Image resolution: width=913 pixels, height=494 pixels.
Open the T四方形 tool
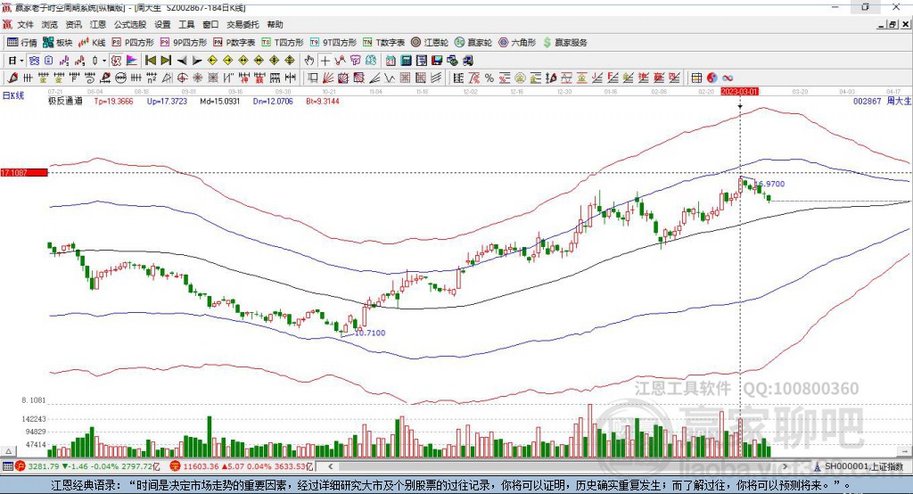283,43
